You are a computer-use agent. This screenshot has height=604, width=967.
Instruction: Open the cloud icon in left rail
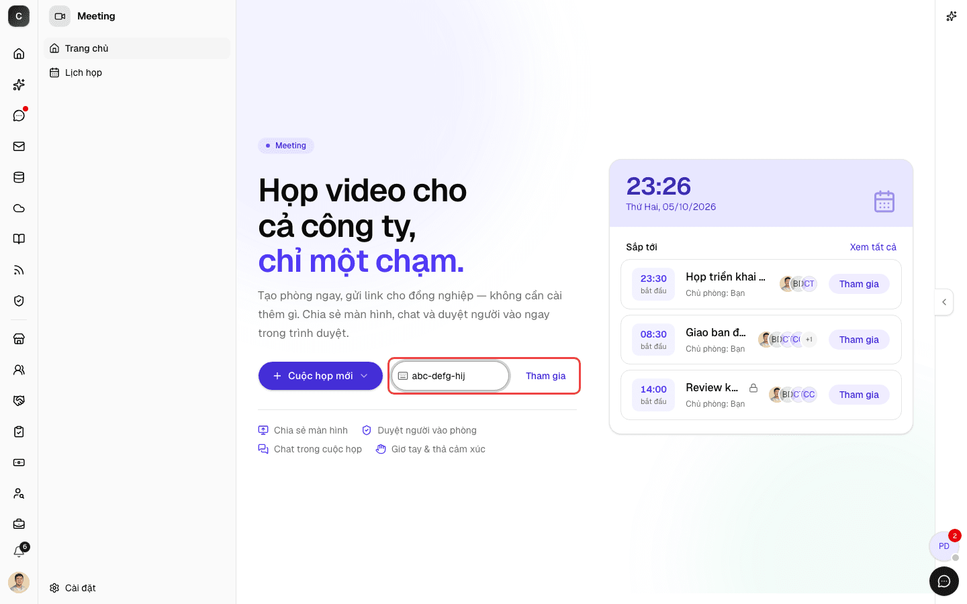(x=19, y=208)
